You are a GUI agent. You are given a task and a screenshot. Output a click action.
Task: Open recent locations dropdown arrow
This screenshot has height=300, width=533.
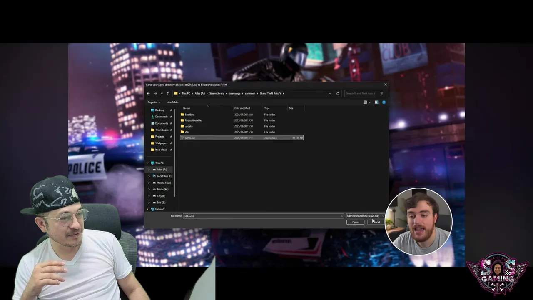point(162,93)
